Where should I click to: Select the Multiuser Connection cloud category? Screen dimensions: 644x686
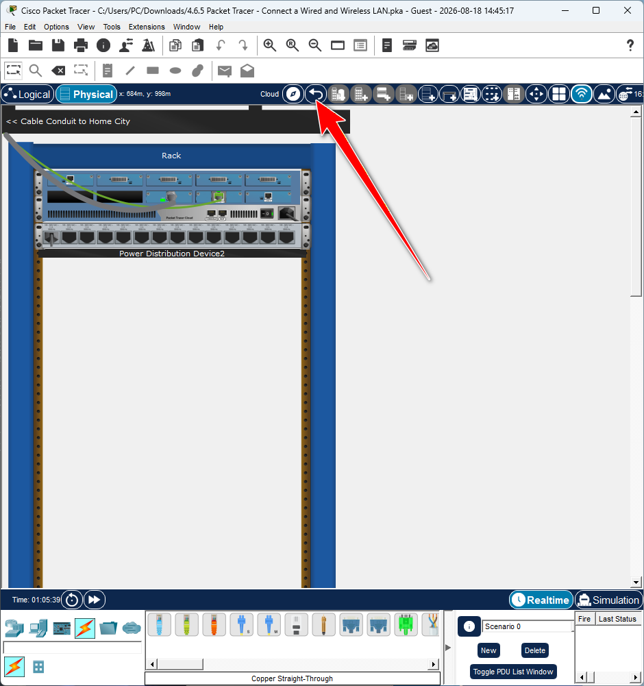(x=132, y=628)
